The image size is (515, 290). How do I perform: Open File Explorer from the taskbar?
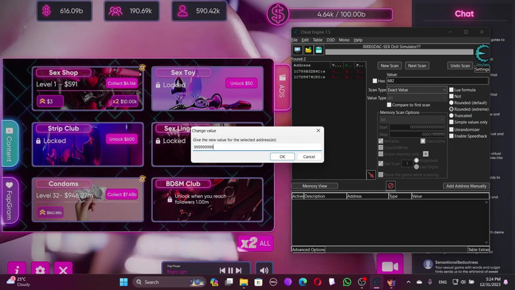pos(244,282)
